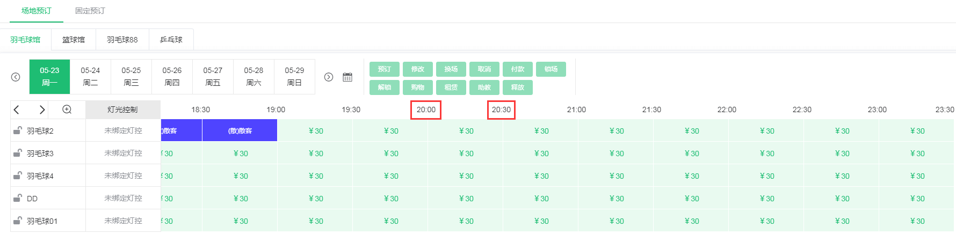Select the 篮球馆 venue tab

[x=74, y=40]
